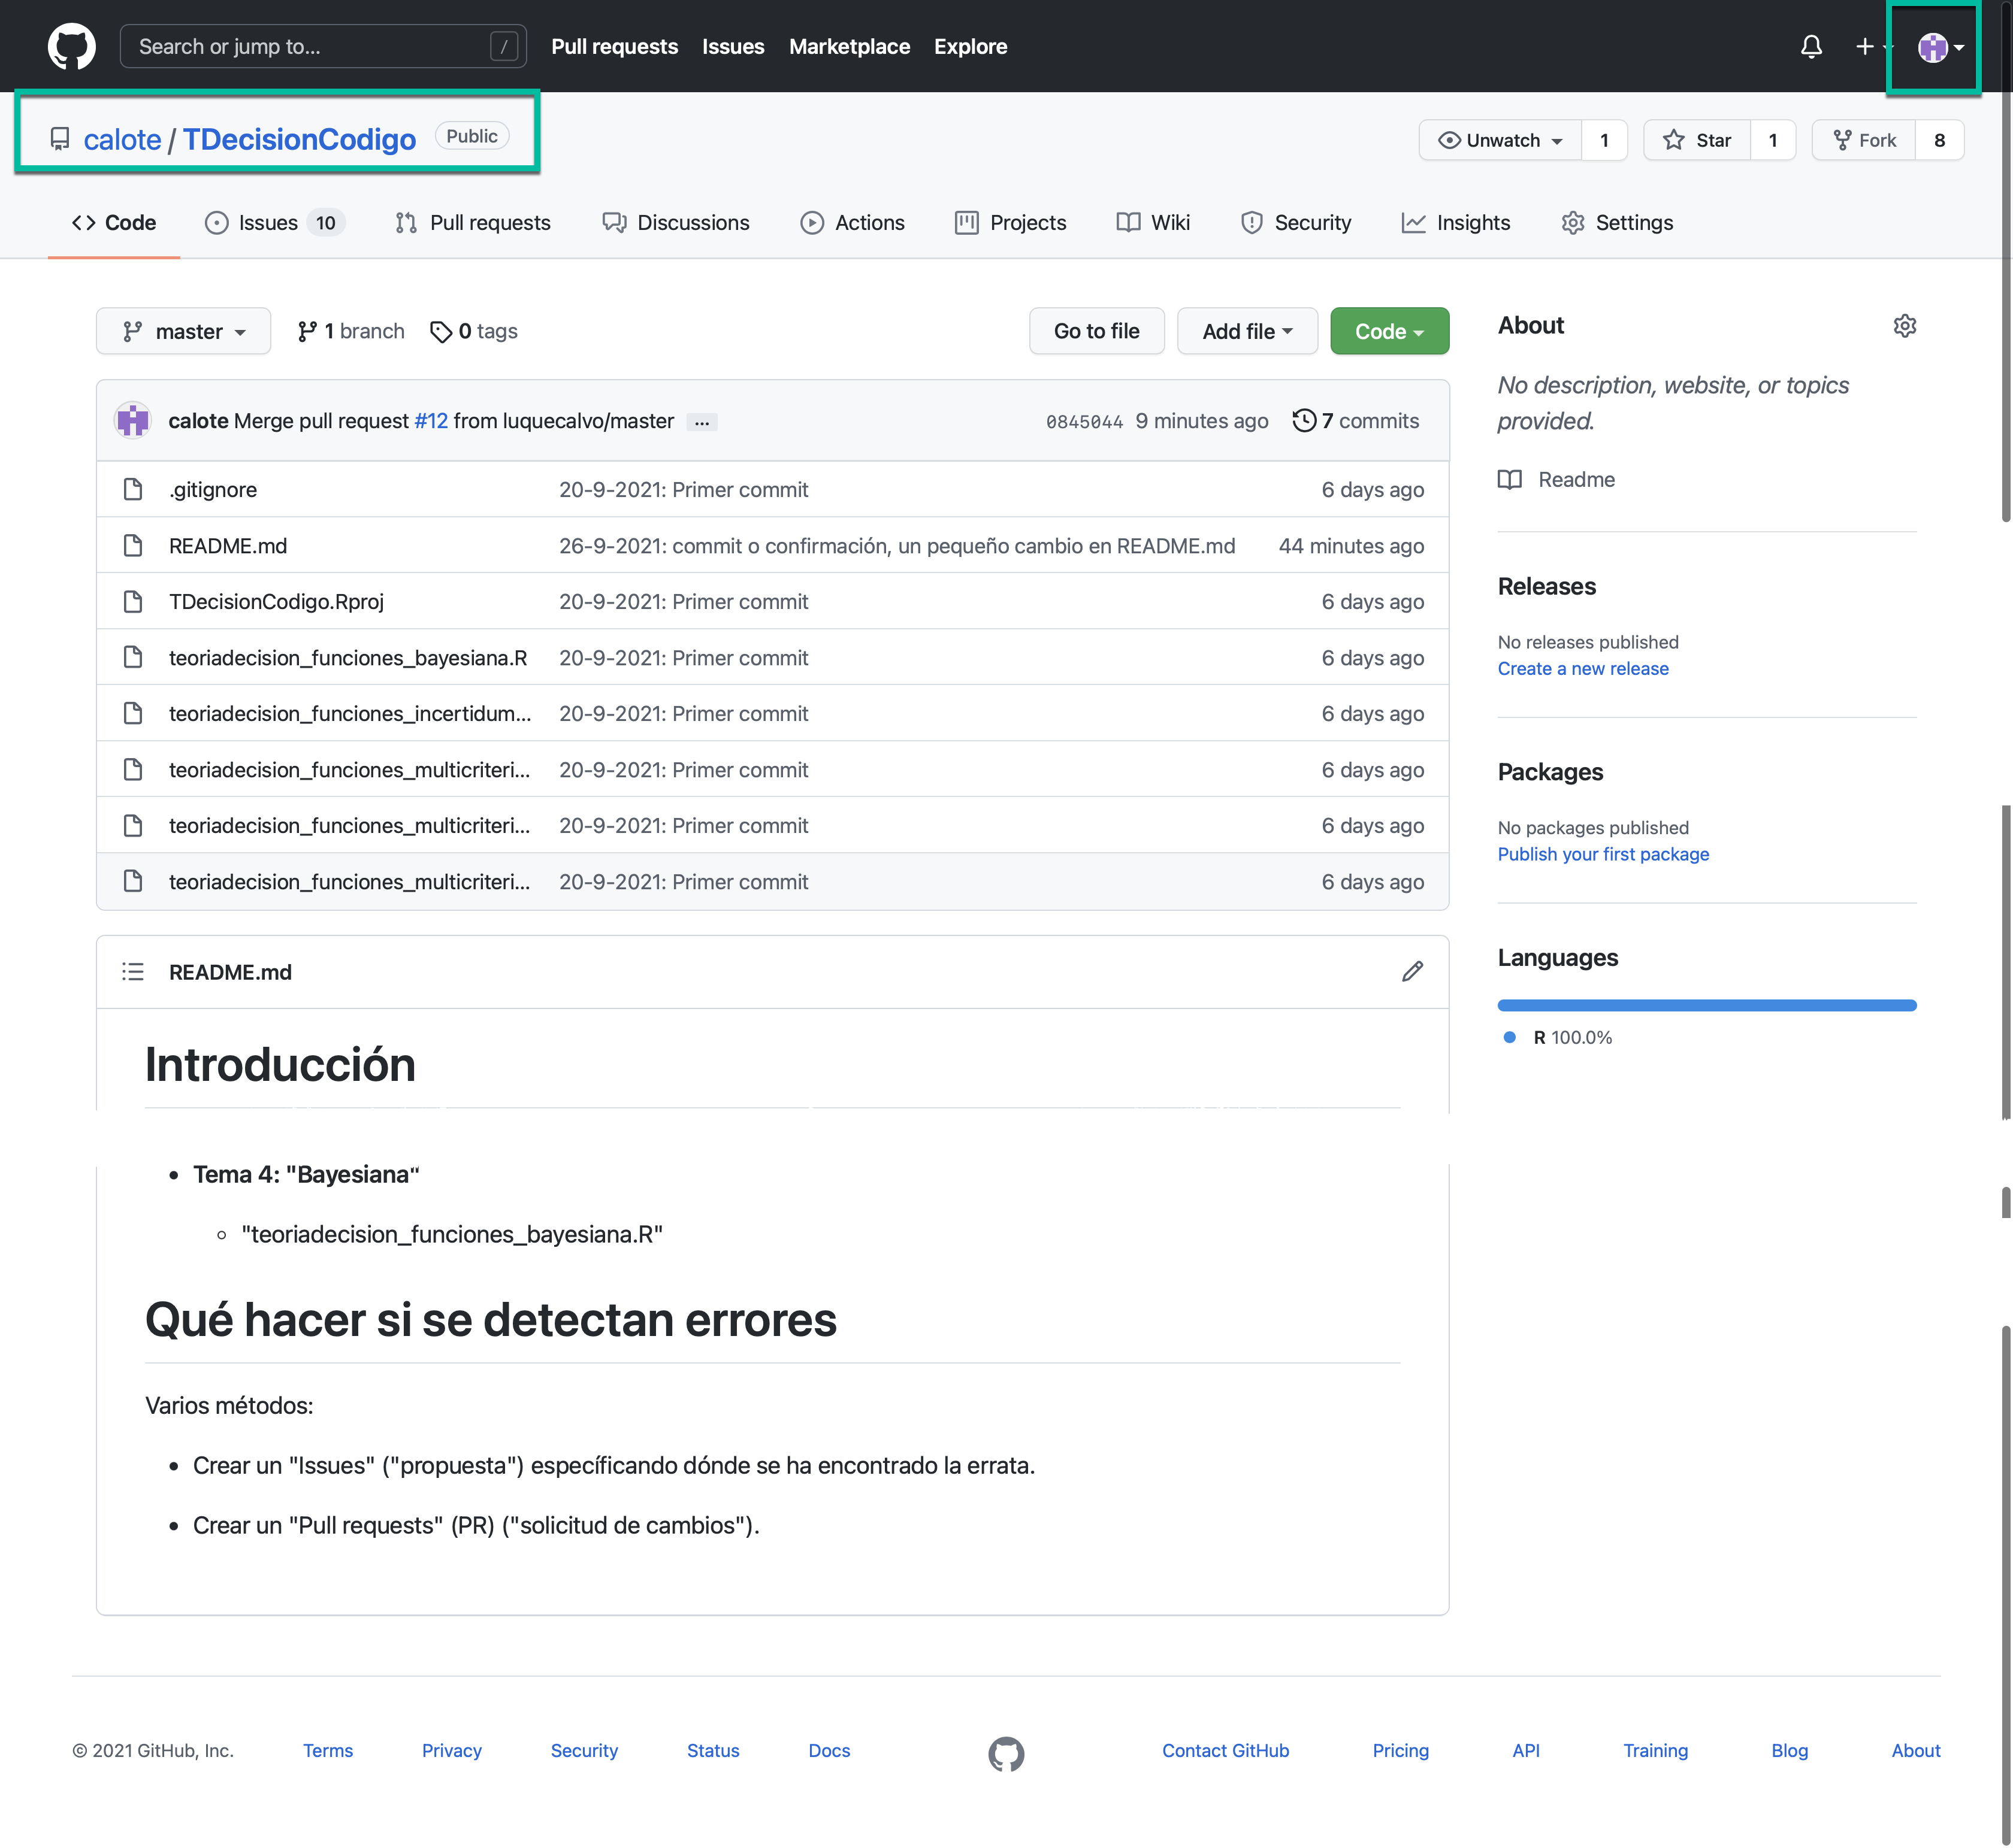Click calote avatar in commit row
2013x1848 pixels.
[132, 420]
